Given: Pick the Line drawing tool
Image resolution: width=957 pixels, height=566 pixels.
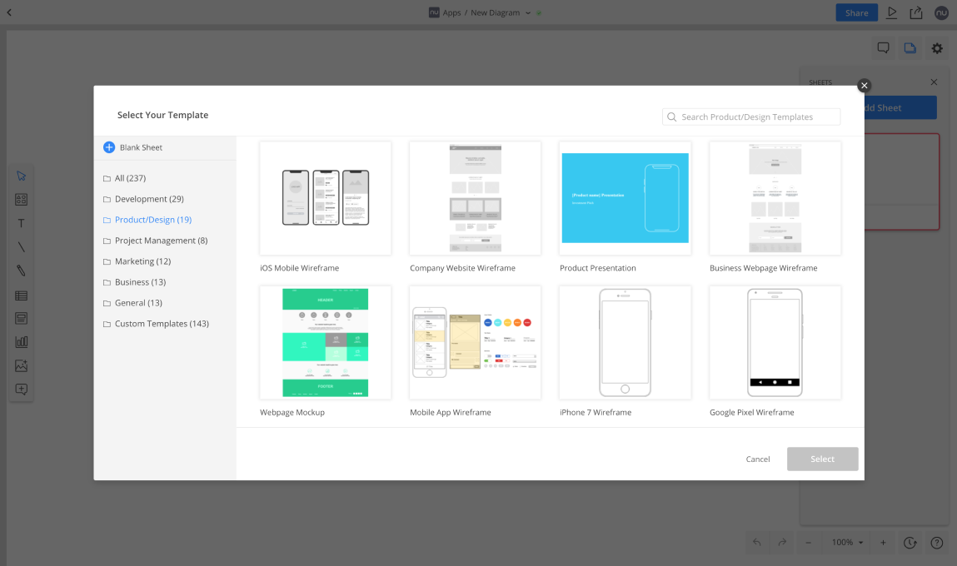Looking at the screenshot, I should point(21,246).
